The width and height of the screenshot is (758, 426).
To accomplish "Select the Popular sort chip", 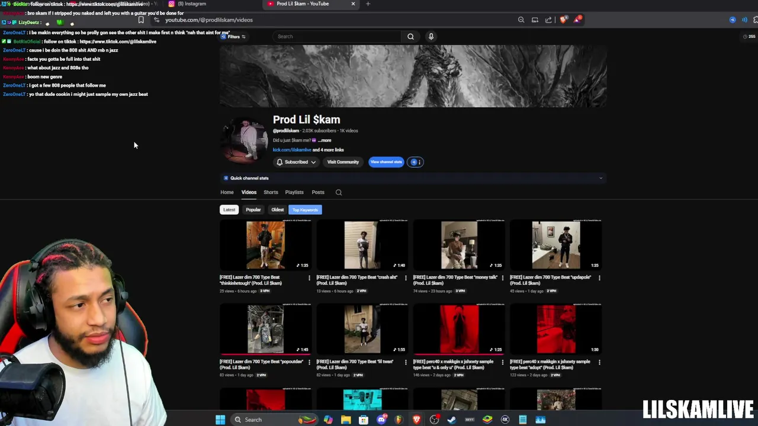I will tap(253, 209).
